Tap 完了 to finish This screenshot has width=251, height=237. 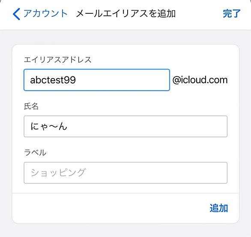232,13
